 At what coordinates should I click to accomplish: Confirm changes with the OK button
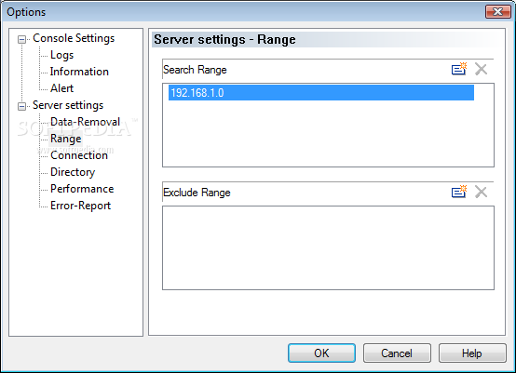click(x=321, y=353)
